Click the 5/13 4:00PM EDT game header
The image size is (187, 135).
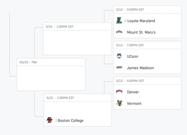(x=147, y=81)
